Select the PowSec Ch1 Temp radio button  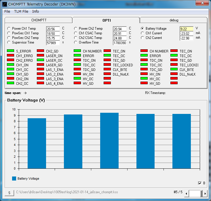tap(9, 33)
